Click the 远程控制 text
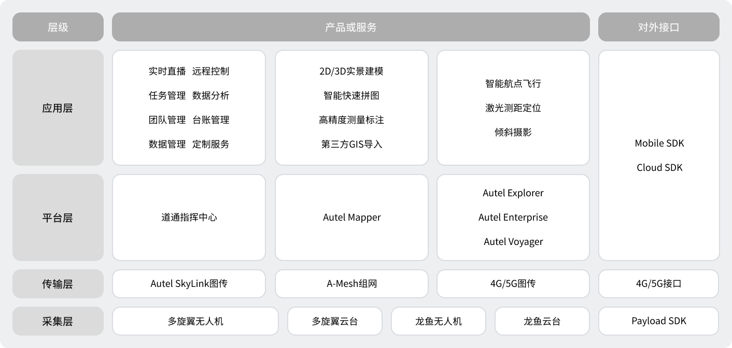 210,71
